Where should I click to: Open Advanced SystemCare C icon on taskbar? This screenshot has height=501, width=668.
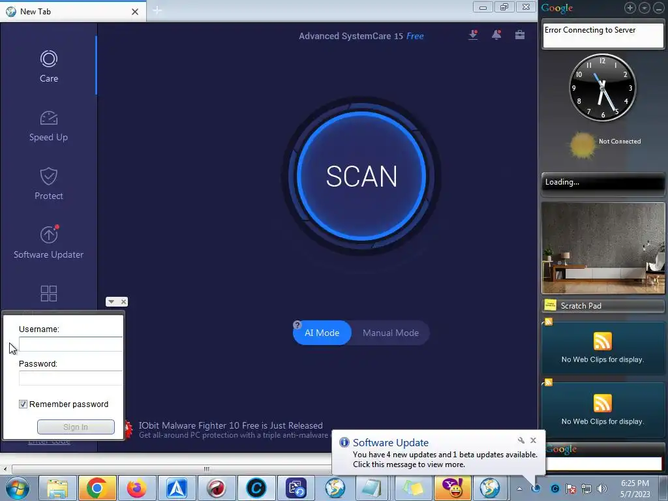(x=256, y=488)
